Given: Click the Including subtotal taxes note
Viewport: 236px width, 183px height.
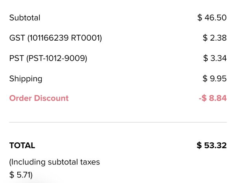Looking at the screenshot, I should (x=54, y=162).
